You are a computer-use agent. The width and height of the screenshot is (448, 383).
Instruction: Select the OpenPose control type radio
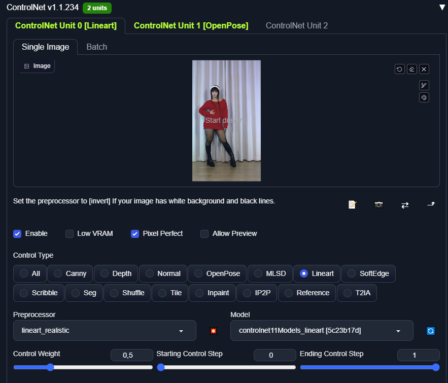tap(217, 273)
